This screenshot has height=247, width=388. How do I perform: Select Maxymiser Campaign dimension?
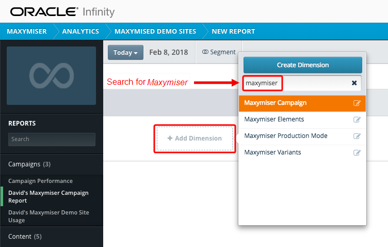coord(302,103)
